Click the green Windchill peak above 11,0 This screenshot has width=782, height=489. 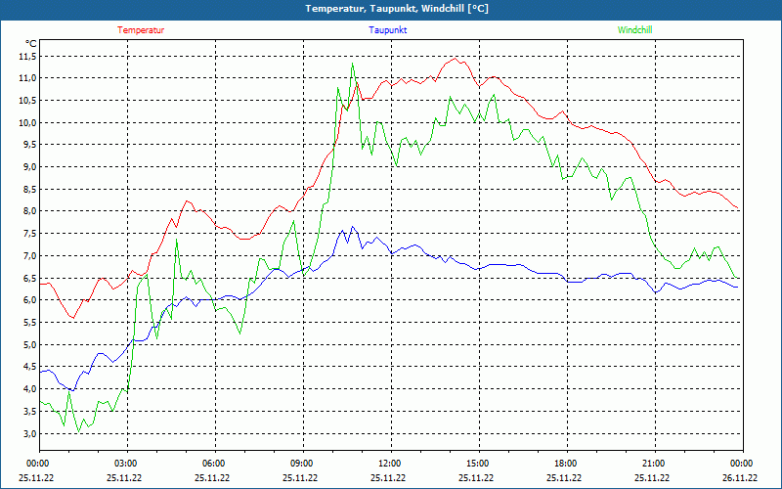[x=353, y=64]
